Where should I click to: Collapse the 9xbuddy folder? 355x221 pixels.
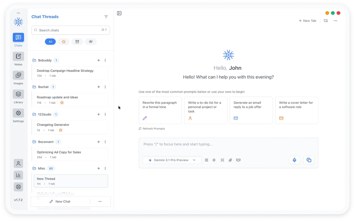34,60
